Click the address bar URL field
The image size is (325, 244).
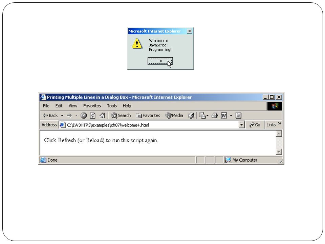pos(152,125)
